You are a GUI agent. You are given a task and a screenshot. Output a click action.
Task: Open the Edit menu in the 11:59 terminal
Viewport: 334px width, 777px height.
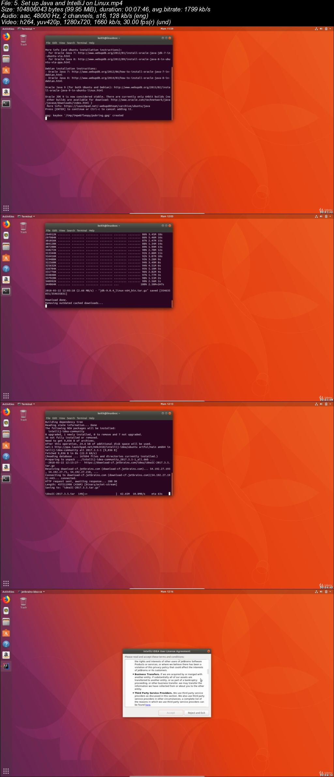54,43
